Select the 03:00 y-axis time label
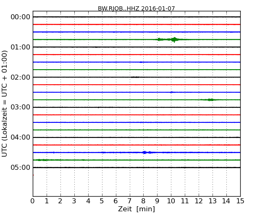This screenshot has height=218, width=273. (x=21, y=107)
